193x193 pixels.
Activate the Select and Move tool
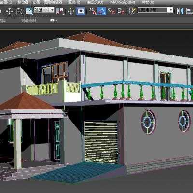10,11
